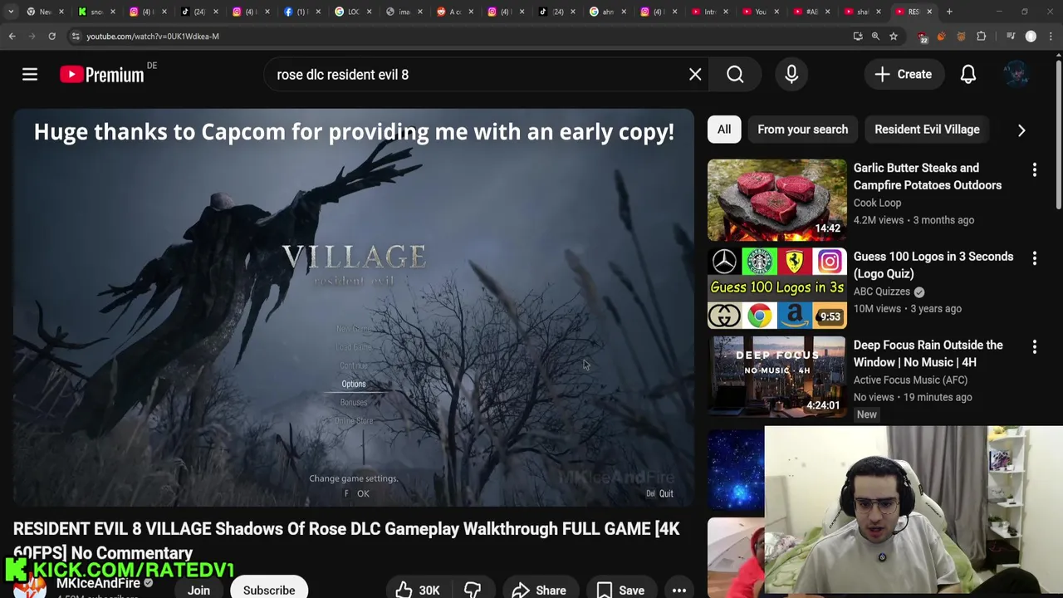Start voice search with microphone icon
This screenshot has width=1063, height=598.
coord(791,75)
